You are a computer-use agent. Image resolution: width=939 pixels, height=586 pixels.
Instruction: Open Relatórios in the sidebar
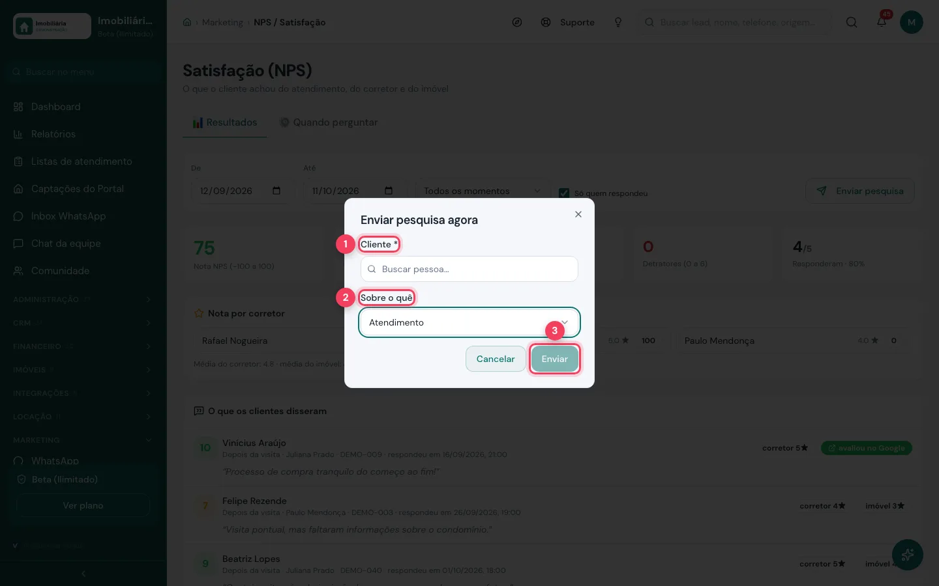point(83,134)
